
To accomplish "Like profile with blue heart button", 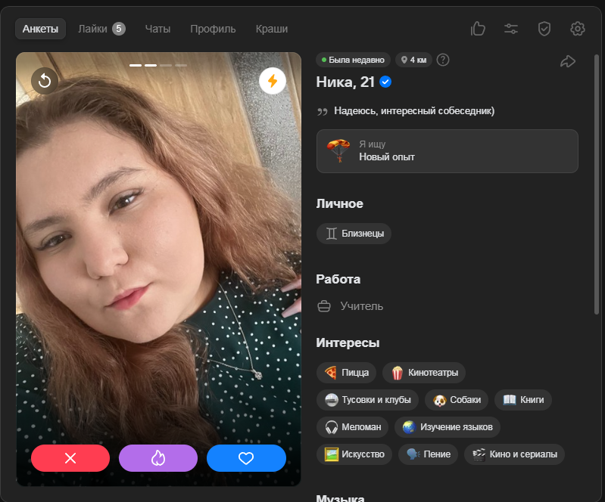I will pyautogui.click(x=246, y=458).
